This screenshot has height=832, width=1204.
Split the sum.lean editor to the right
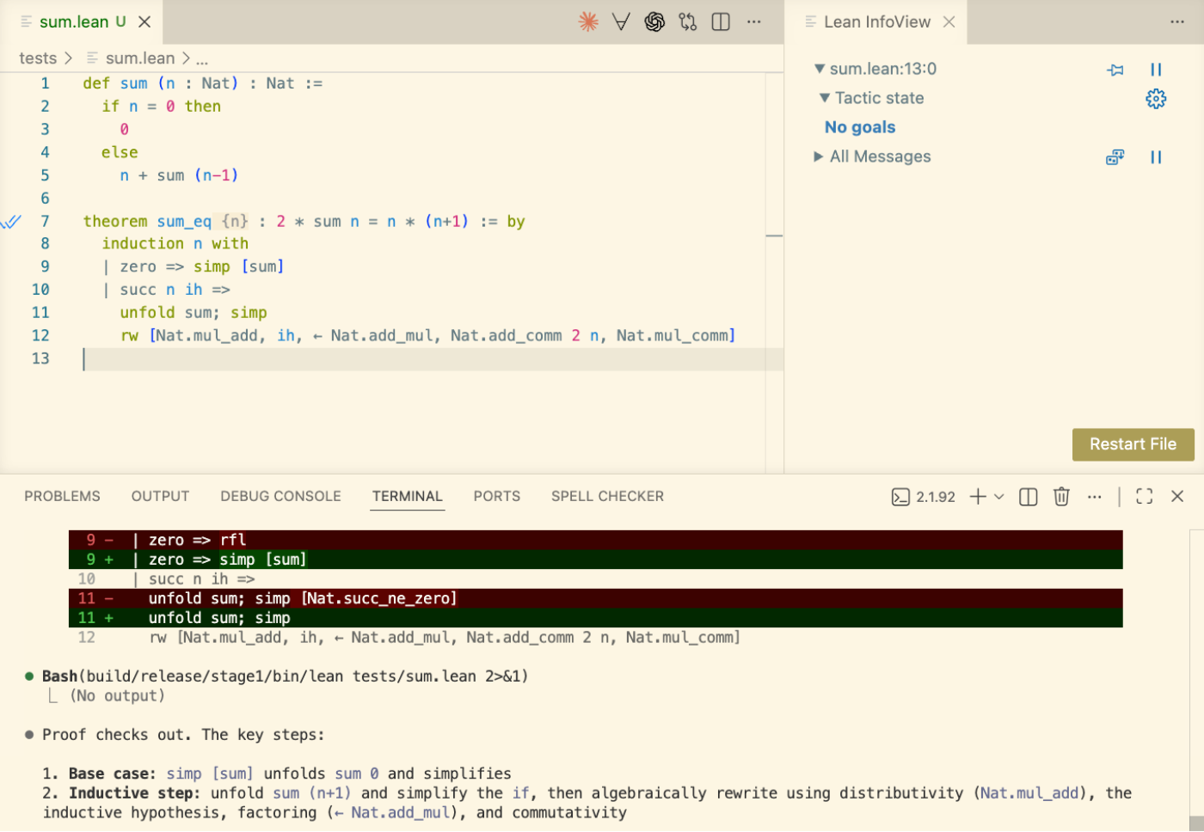pos(721,22)
